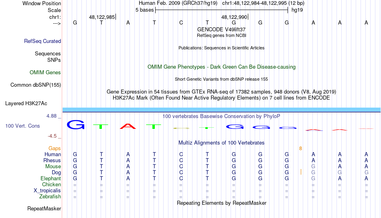Click the OMIM Gene Phenotypes green title
The width and height of the screenshot is (381, 218).
click(x=221, y=67)
